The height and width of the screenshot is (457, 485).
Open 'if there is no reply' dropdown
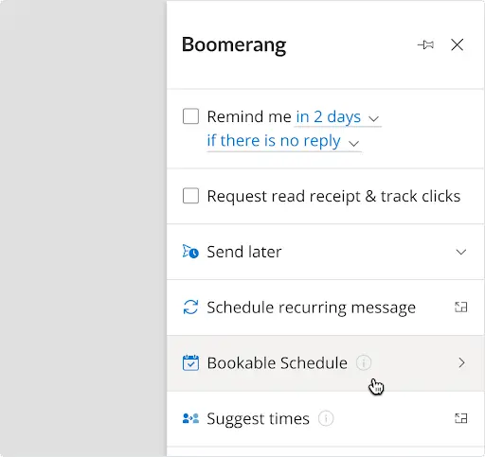click(x=283, y=141)
